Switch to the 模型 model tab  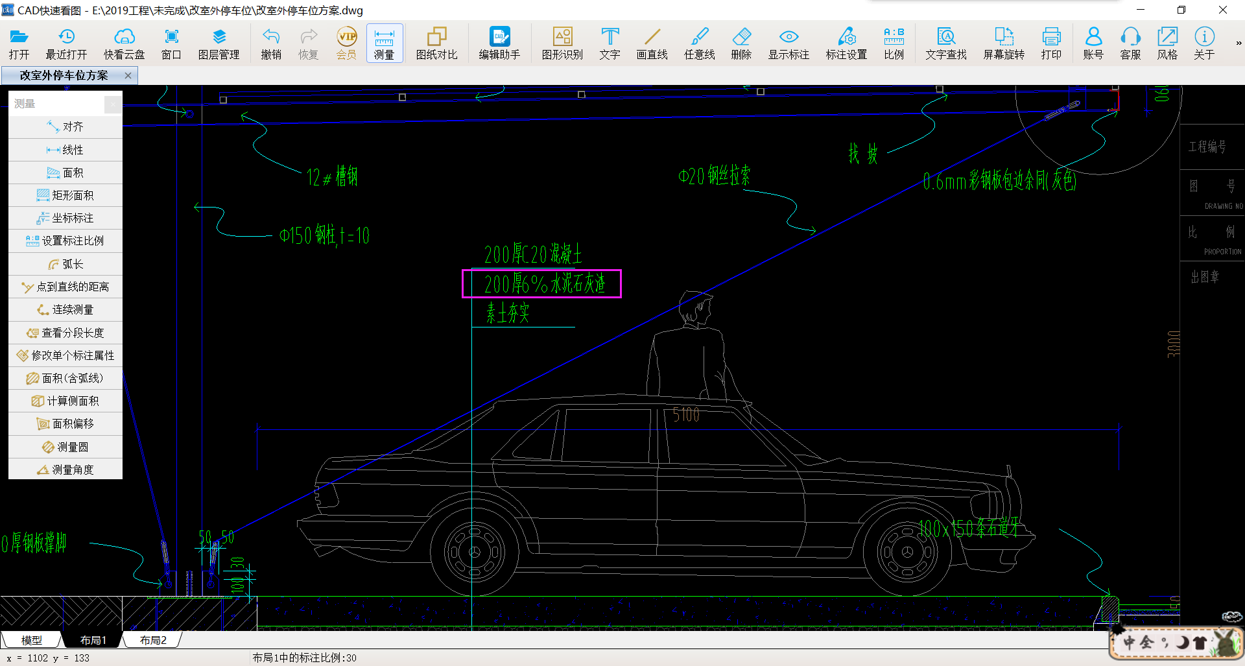point(31,640)
